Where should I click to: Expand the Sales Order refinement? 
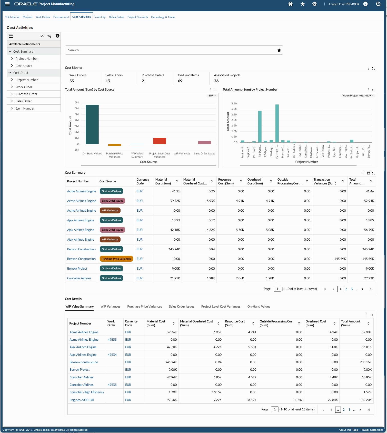pyautogui.click(x=12, y=101)
